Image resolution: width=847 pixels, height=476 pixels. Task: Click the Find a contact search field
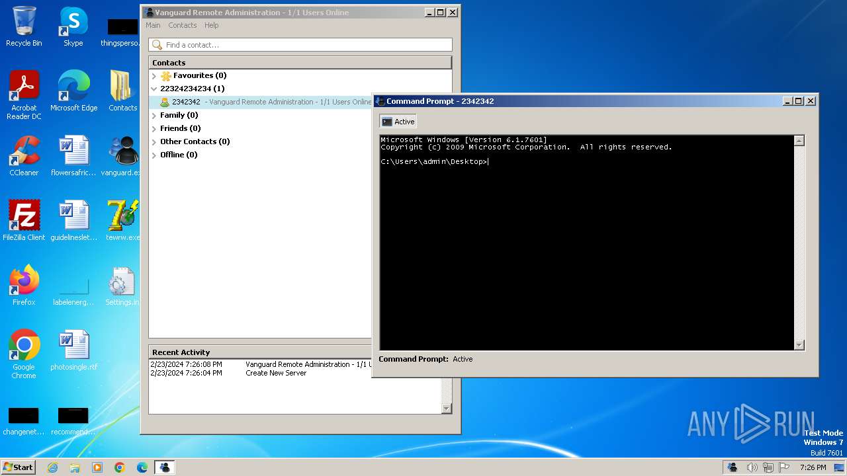(300, 45)
